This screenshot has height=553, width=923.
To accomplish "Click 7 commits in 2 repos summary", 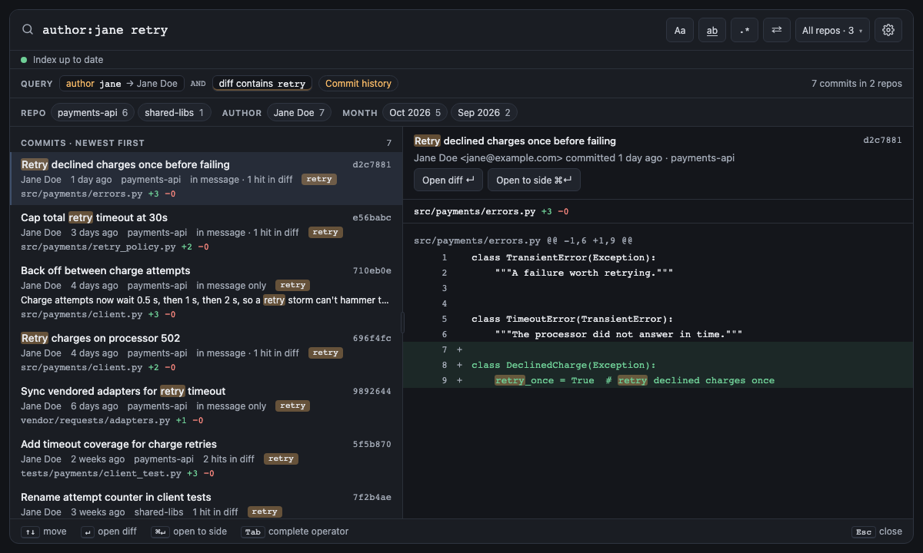I will (857, 84).
